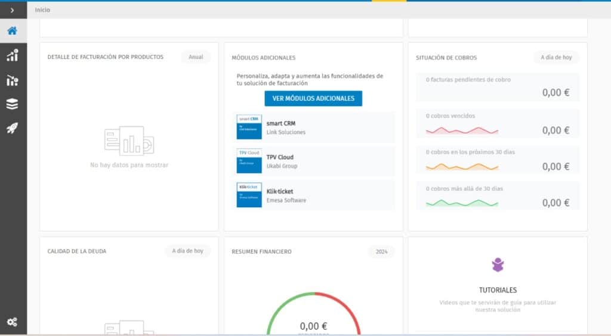Open Calidad de la deuda 'A día de hoy' selector

click(188, 251)
